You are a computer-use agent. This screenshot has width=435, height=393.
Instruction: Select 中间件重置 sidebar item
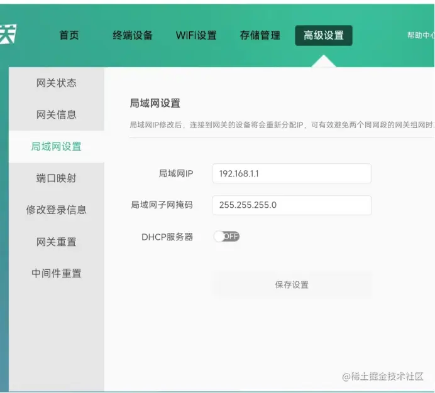click(57, 273)
